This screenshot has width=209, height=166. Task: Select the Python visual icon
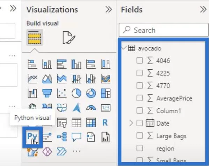coord(33,137)
